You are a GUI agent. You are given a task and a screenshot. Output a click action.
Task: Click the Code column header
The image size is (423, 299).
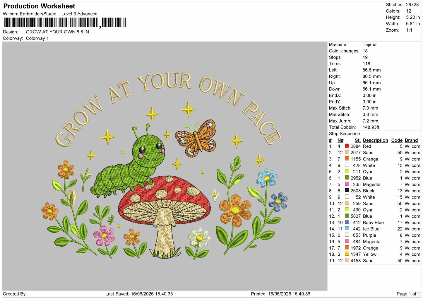(x=397, y=140)
